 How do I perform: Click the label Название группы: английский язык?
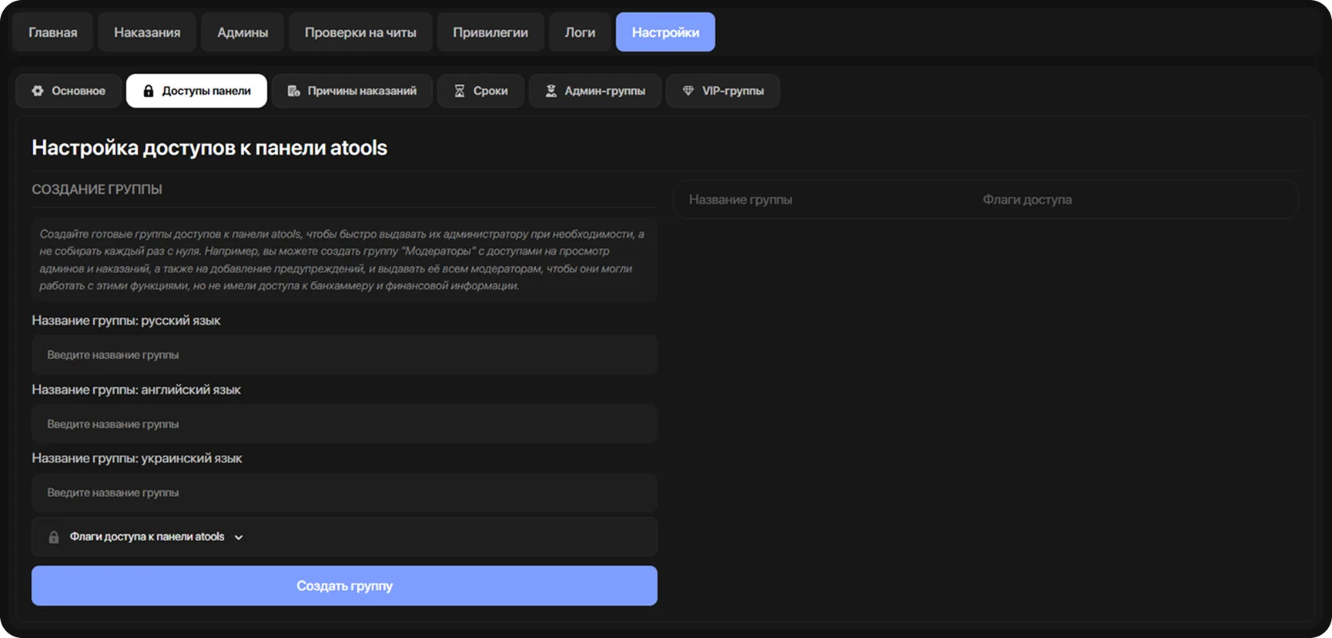tap(136, 389)
